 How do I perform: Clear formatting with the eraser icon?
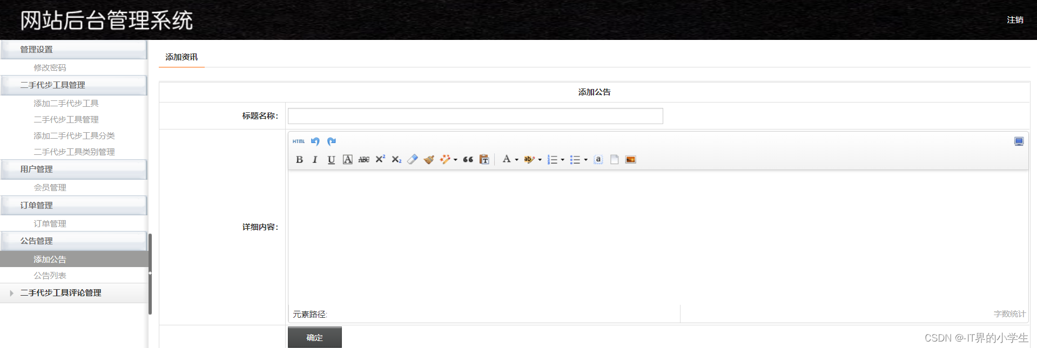click(x=413, y=160)
